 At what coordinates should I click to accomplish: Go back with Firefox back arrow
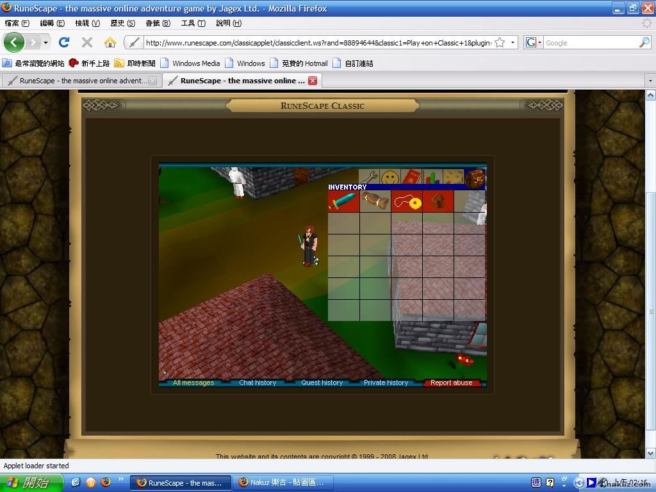14,42
